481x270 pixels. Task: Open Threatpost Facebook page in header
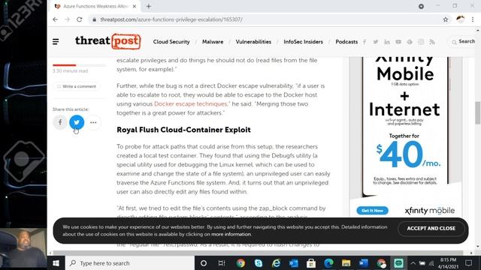[365, 42]
